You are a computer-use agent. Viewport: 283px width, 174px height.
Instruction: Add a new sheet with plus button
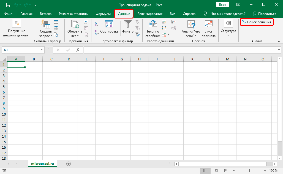tap(69, 164)
